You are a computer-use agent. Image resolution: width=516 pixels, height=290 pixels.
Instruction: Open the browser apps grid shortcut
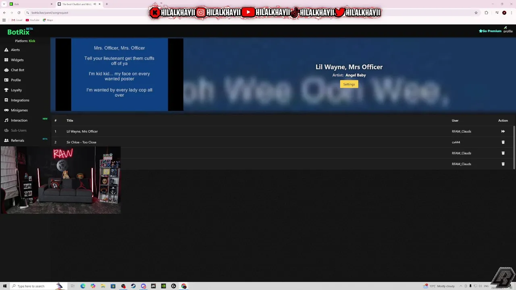coord(4,20)
